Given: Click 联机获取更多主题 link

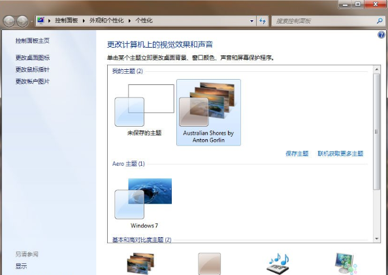Looking at the screenshot, I should pos(340,154).
